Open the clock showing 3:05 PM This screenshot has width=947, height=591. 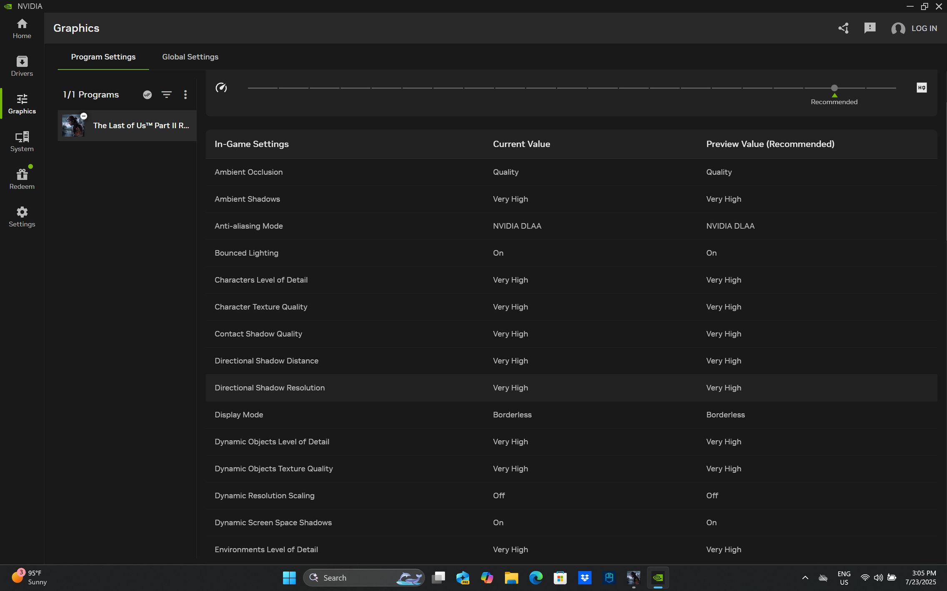(x=920, y=578)
